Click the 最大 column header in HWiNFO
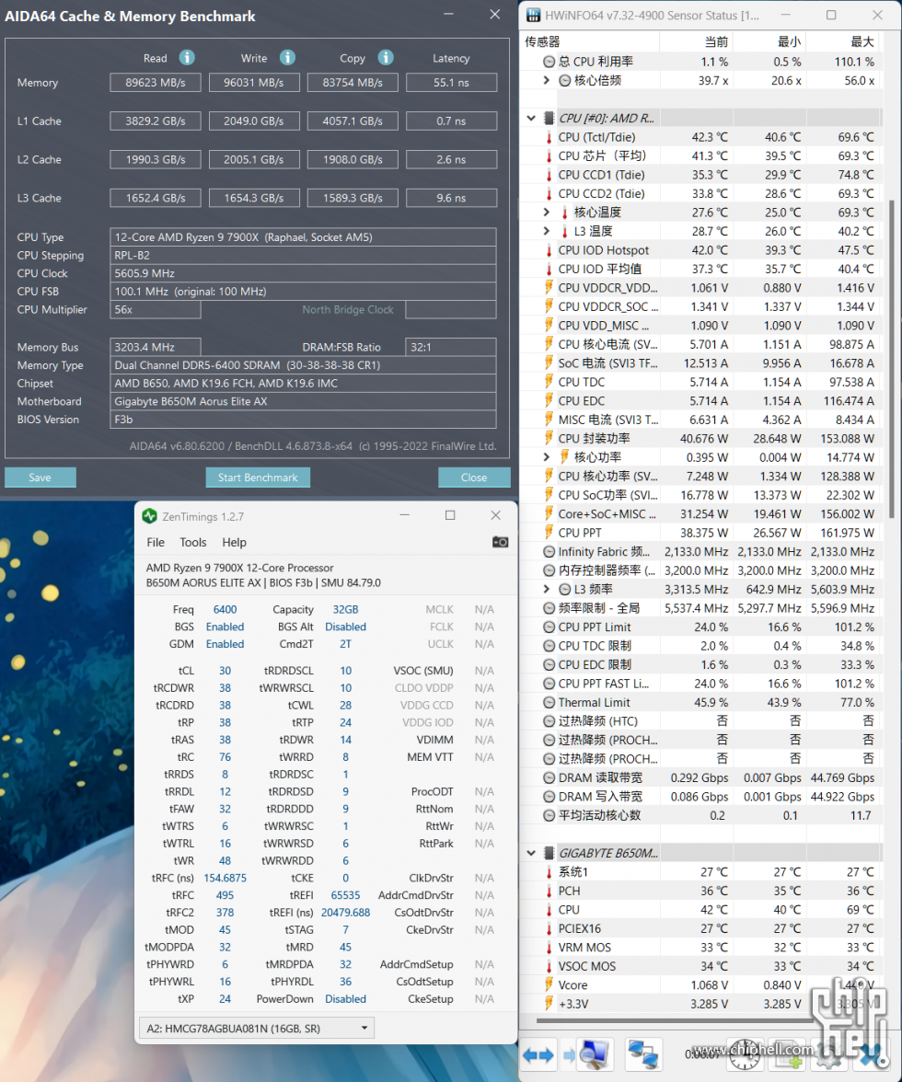This screenshot has height=1082, width=902. [x=843, y=42]
